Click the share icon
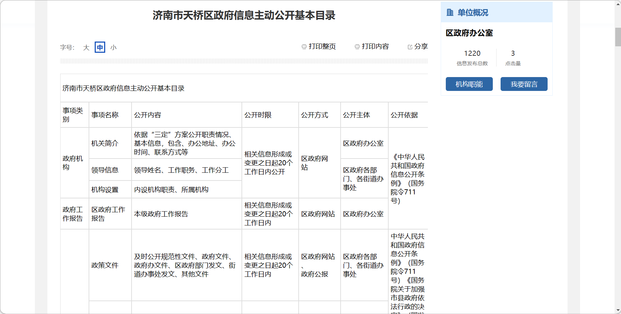Image resolution: width=621 pixels, height=314 pixels. 410,47
